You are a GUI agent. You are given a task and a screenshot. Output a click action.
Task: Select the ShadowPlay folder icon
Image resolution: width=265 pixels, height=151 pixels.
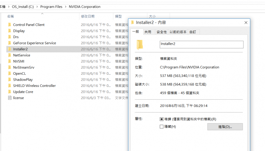[x=10, y=80]
